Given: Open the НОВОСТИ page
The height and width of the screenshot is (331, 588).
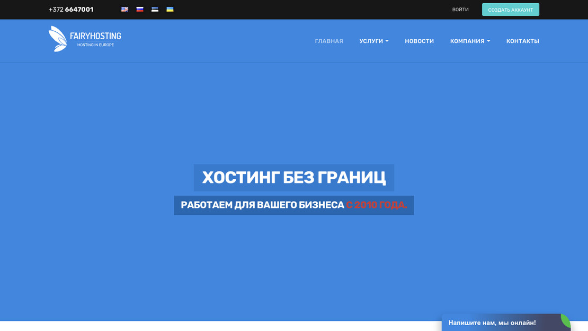Looking at the screenshot, I should (x=419, y=41).
